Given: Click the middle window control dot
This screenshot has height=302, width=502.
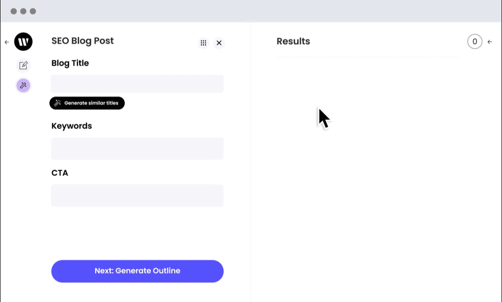Looking at the screenshot, I should point(23,11).
